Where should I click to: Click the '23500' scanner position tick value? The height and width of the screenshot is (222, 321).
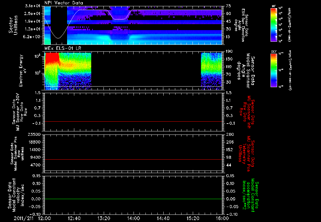(34, 134)
